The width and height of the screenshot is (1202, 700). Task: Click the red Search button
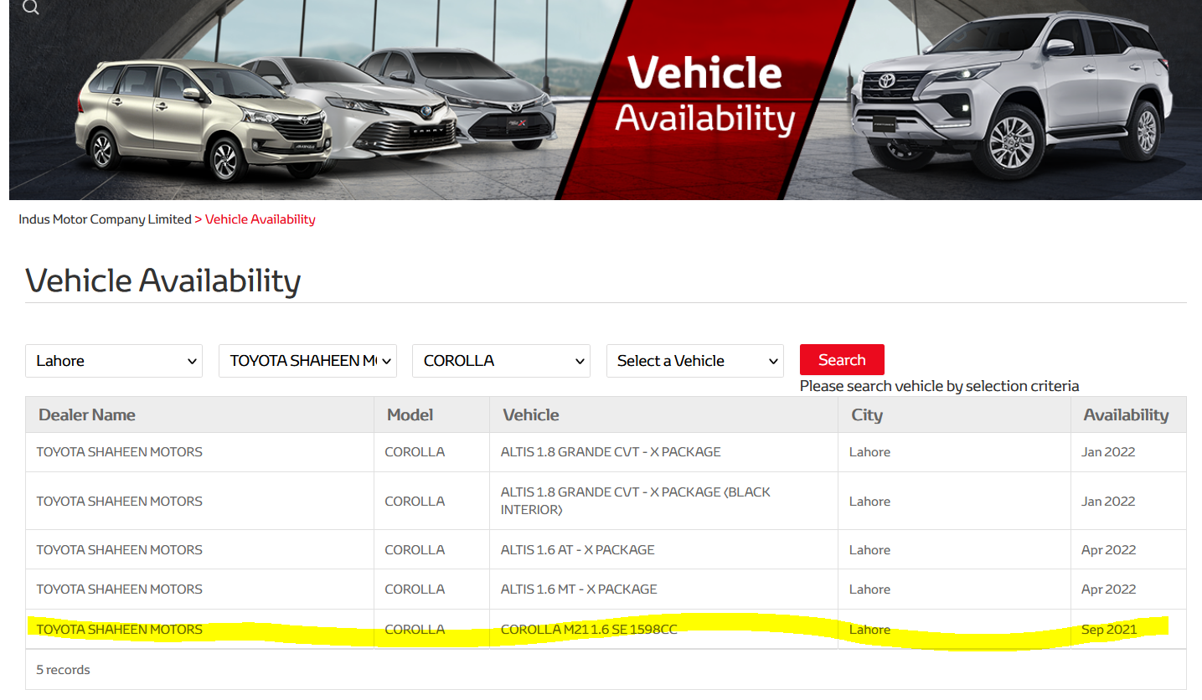click(x=842, y=360)
